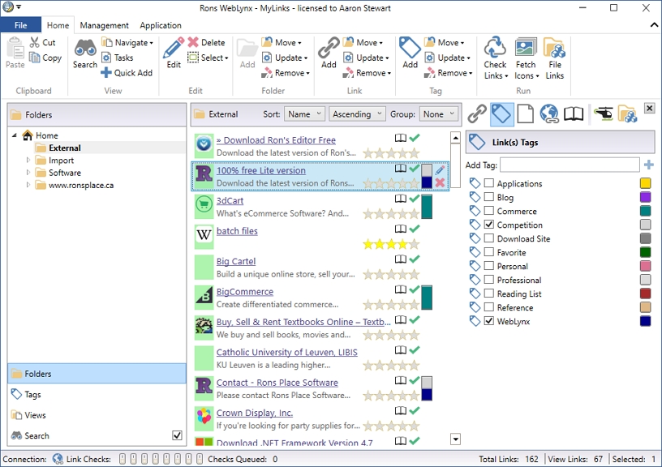The height and width of the screenshot is (467, 662).
Task: Open the BigCommerce link
Action: tap(245, 292)
